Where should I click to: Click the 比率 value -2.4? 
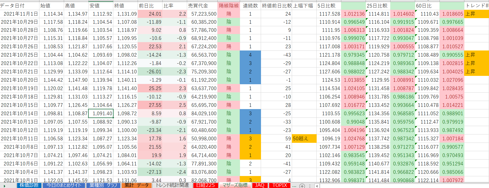pos(175,172)
